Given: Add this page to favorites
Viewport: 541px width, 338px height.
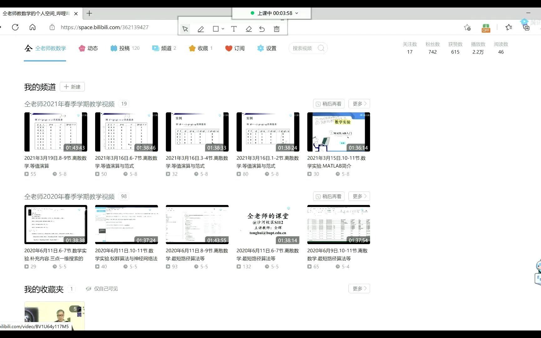Looking at the screenshot, I should (x=467, y=28).
